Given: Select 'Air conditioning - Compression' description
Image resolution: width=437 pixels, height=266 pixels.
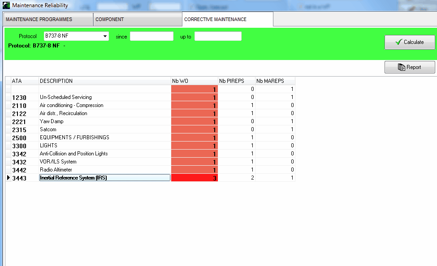Looking at the screenshot, I should click(105, 105).
